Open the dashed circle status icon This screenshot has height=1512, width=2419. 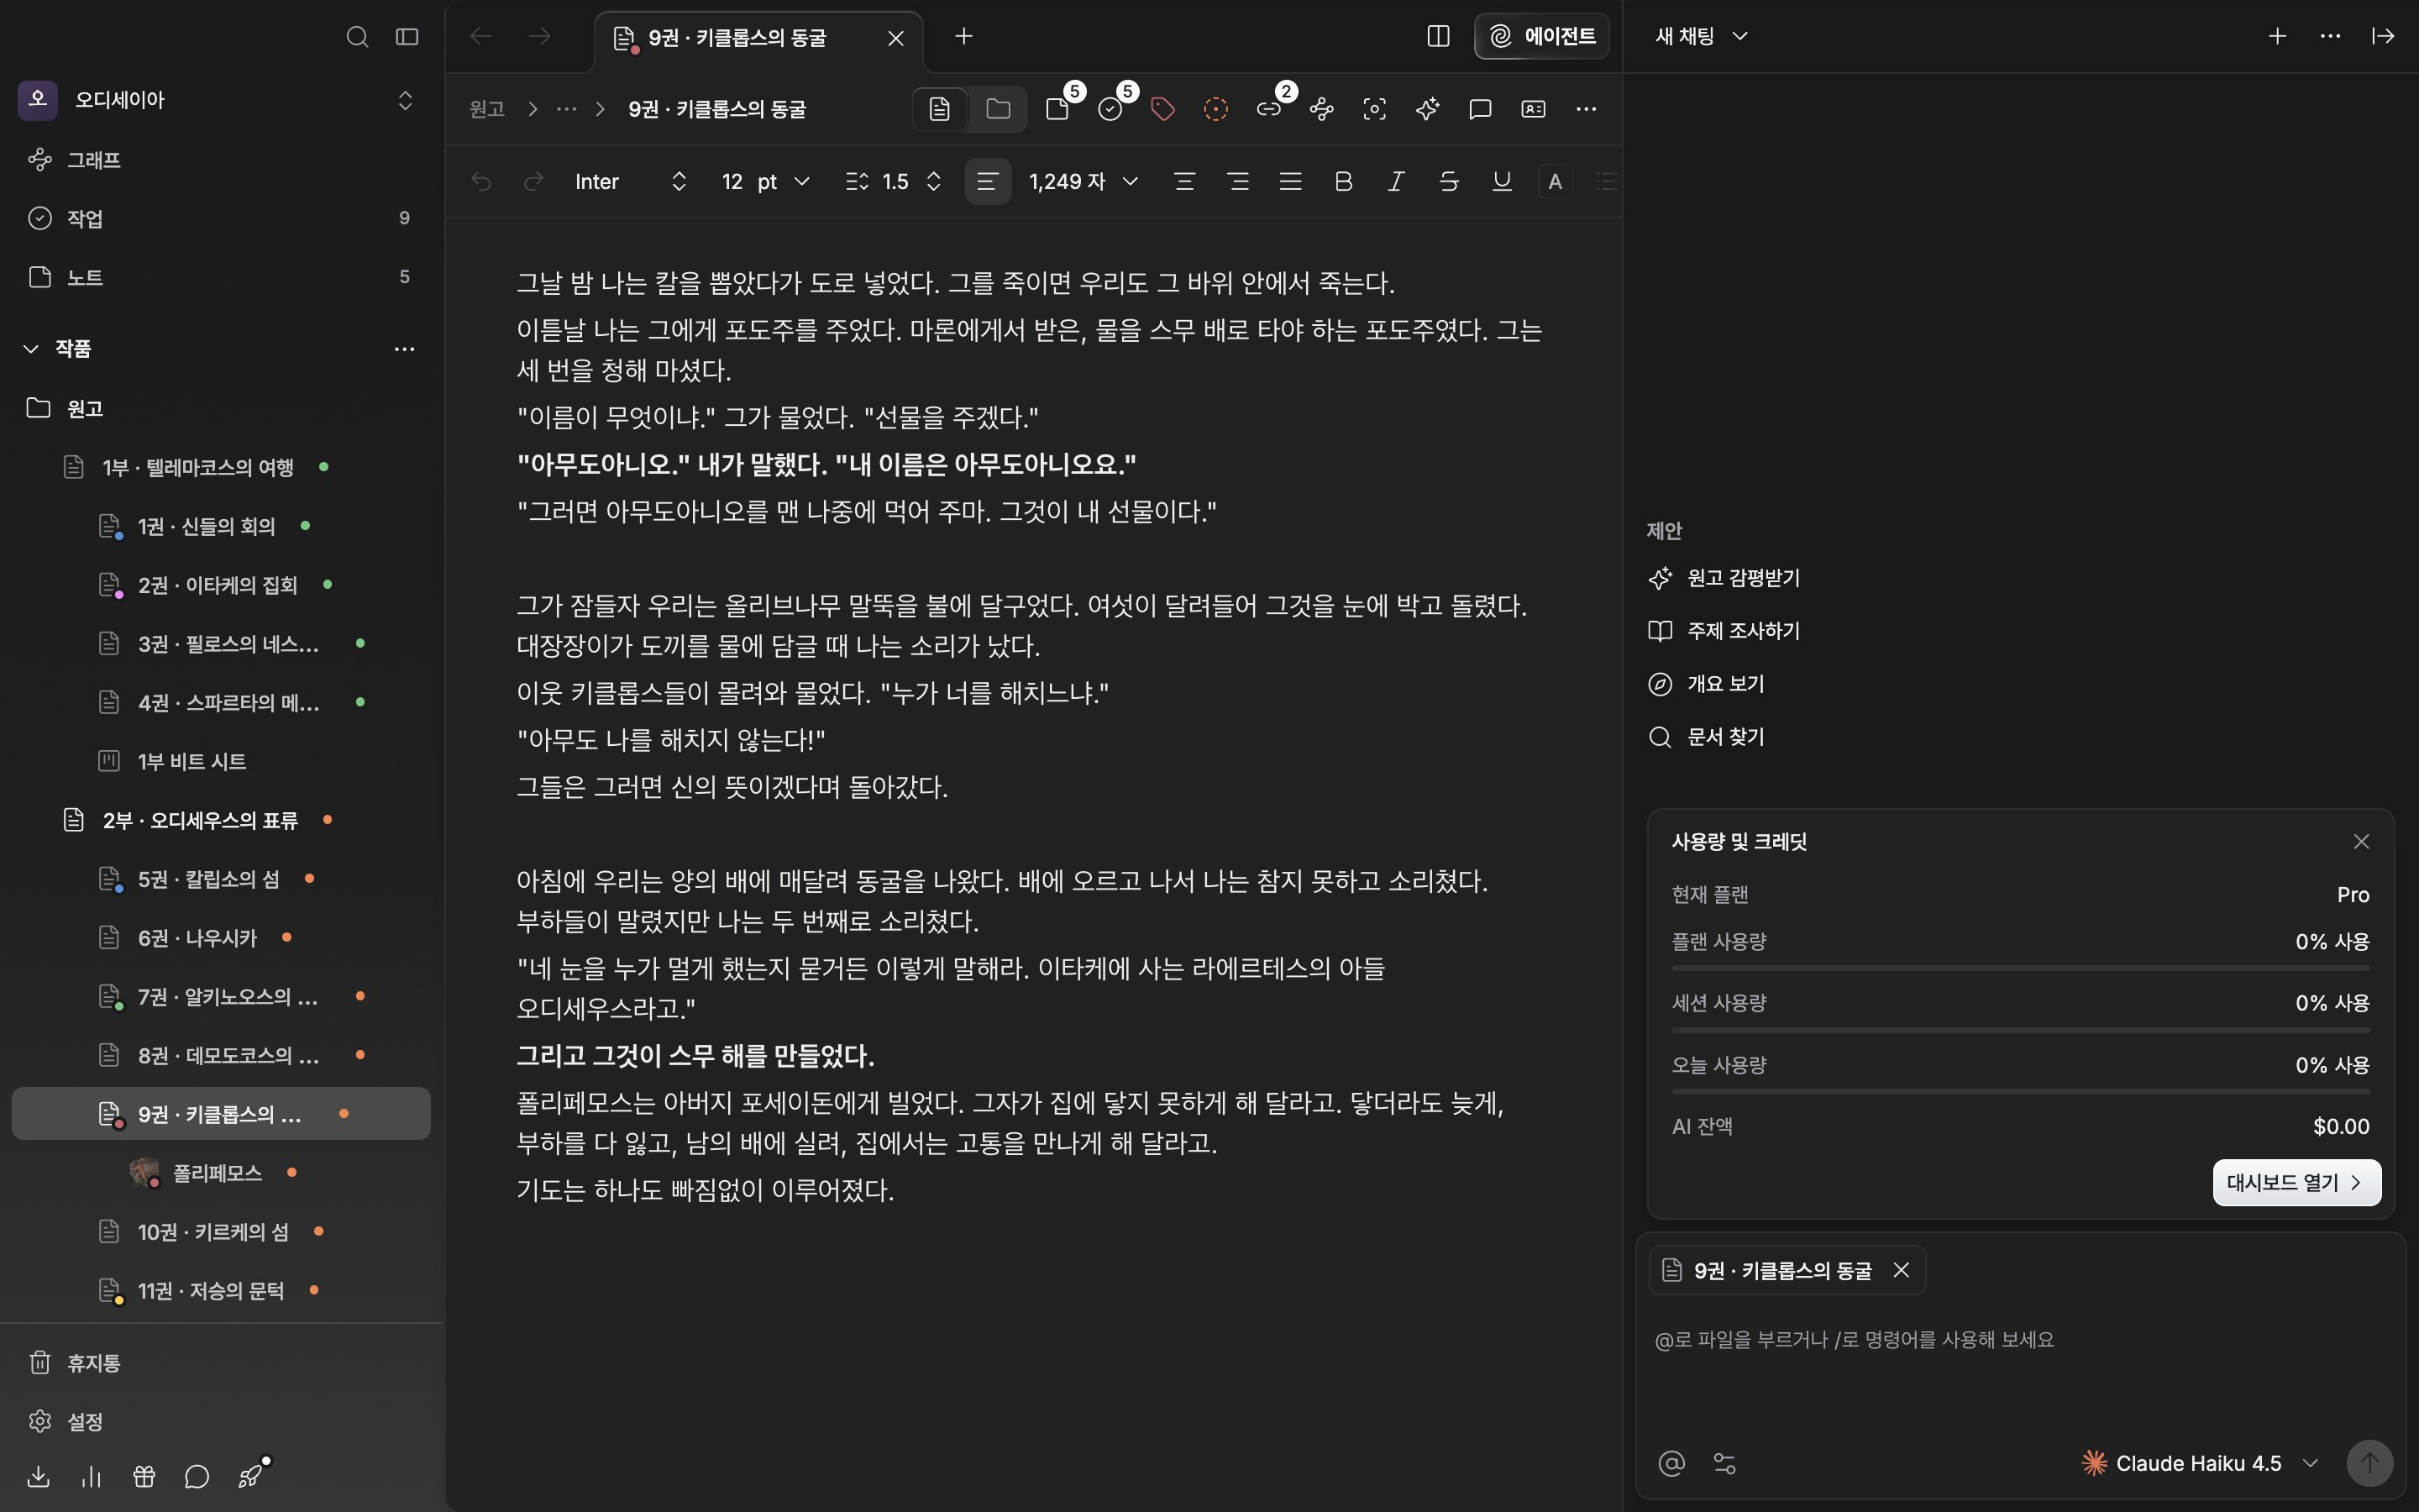[1215, 109]
